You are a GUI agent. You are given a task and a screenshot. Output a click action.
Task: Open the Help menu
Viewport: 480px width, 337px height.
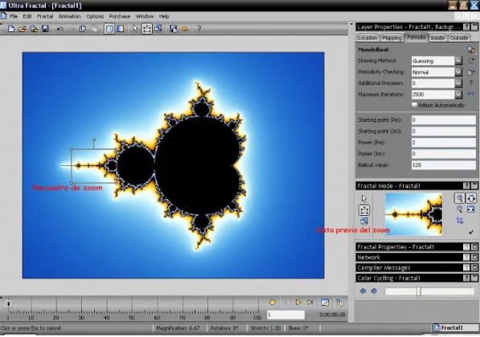[x=164, y=17]
